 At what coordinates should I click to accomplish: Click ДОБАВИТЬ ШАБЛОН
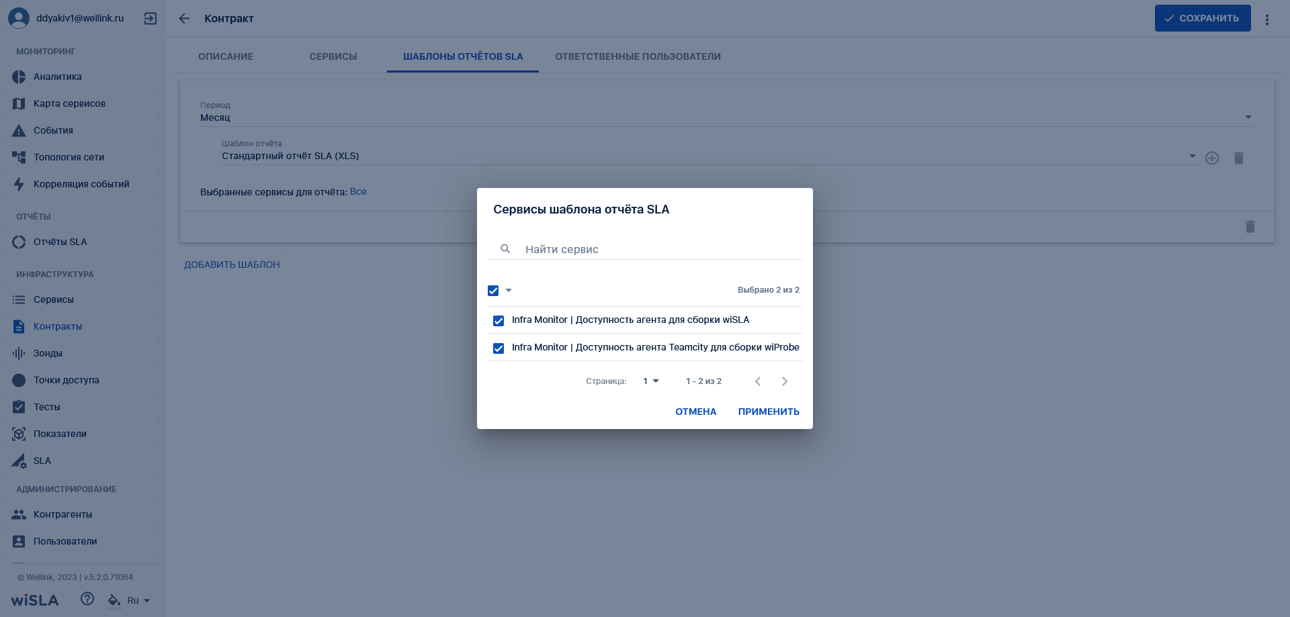(232, 265)
